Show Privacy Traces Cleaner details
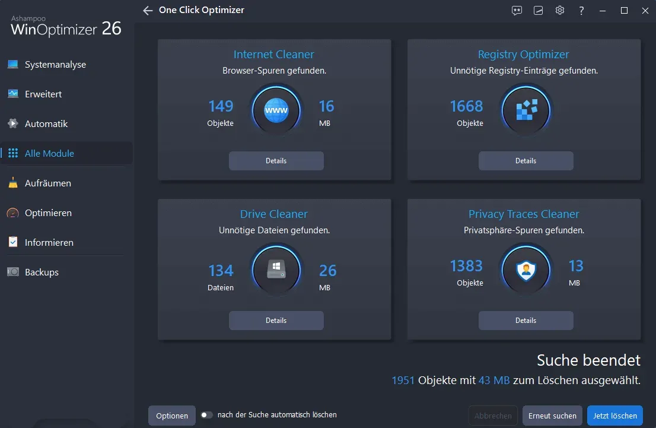This screenshot has height=428, width=656. [x=526, y=321]
